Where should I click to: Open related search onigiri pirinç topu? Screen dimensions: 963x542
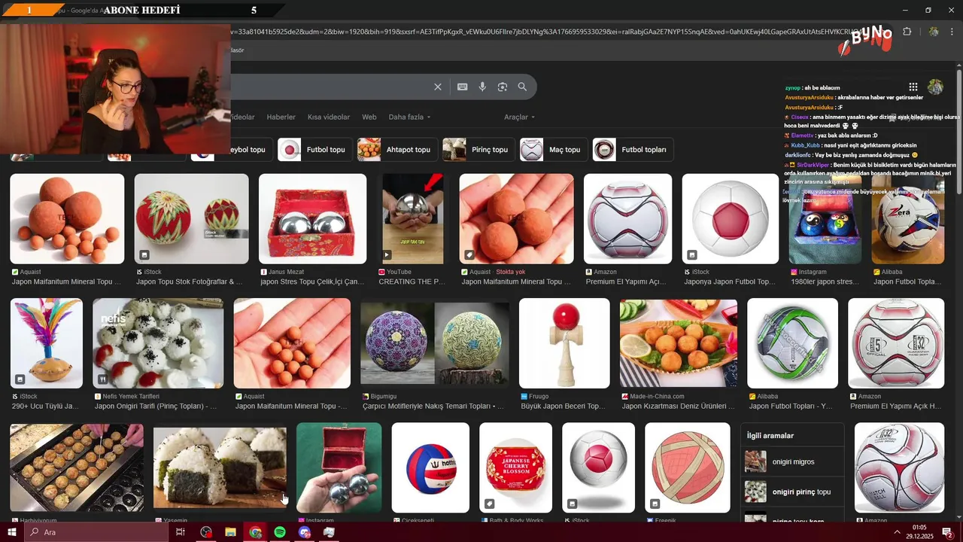click(x=792, y=492)
